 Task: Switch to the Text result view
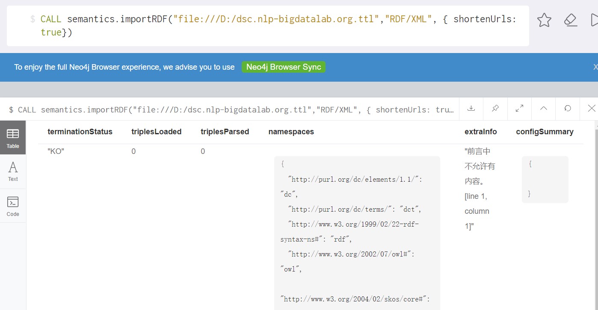13,171
